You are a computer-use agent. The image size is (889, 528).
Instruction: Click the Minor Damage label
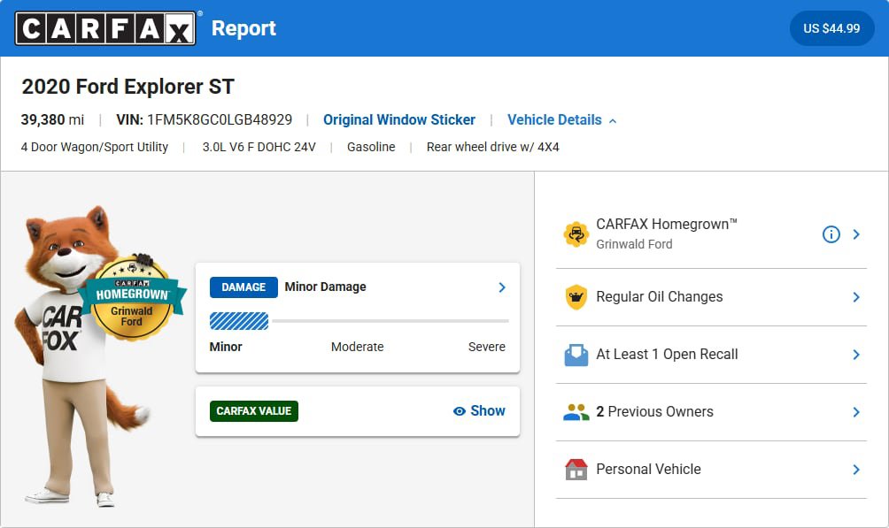pos(326,287)
